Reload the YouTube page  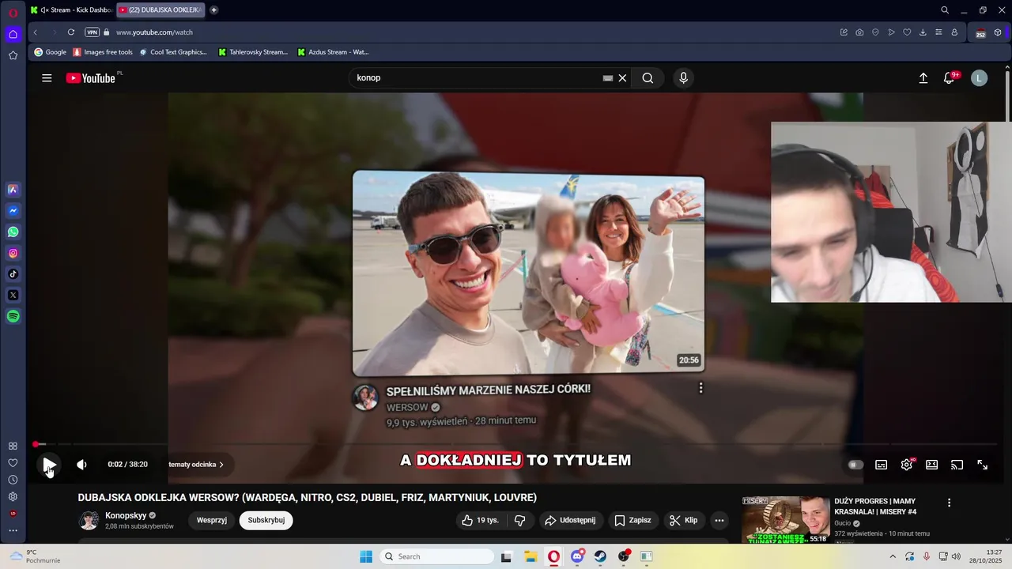coord(71,32)
